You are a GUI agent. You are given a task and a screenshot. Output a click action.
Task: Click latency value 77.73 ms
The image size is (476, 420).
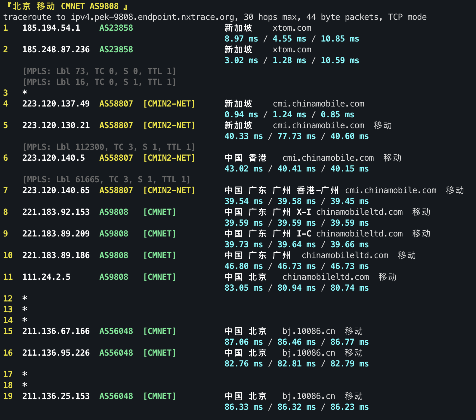[x=297, y=136]
